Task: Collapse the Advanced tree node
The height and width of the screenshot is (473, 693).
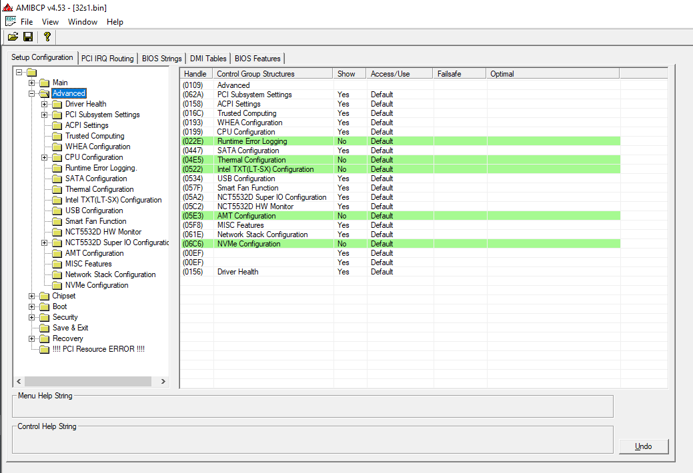Action: point(32,93)
